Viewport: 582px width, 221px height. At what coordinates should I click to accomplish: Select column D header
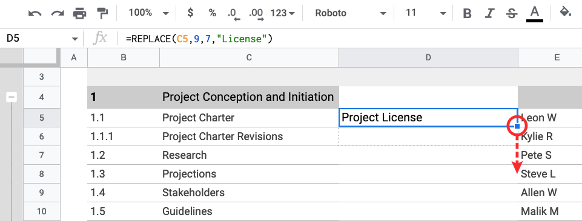coord(428,57)
